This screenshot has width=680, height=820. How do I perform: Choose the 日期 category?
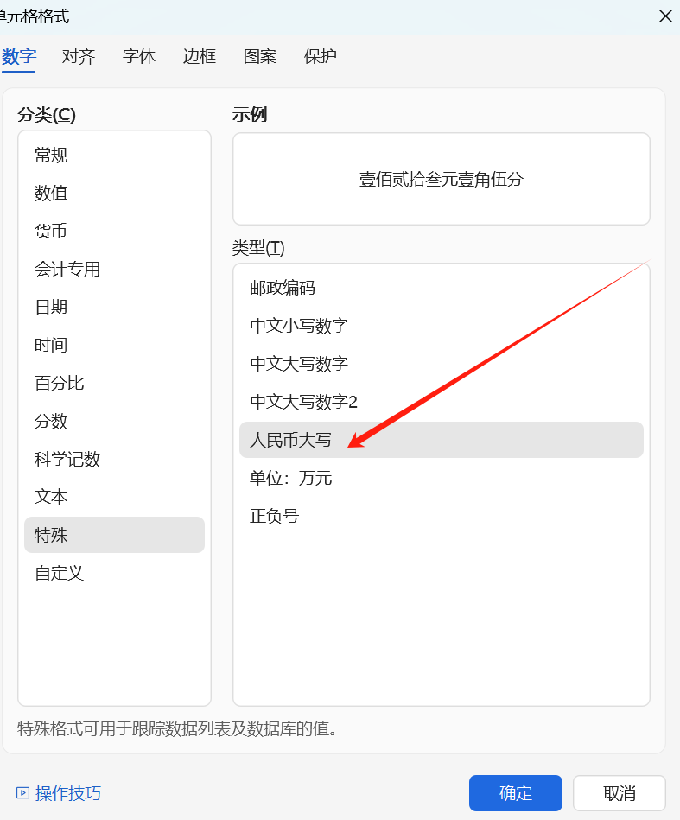51,308
